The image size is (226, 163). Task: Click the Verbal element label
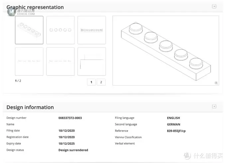pyautogui.click(x=125, y=143)
